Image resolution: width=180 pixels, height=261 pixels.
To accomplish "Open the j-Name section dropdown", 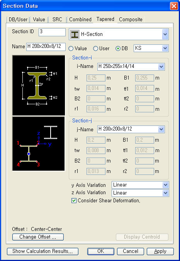I will pos(161,129).
